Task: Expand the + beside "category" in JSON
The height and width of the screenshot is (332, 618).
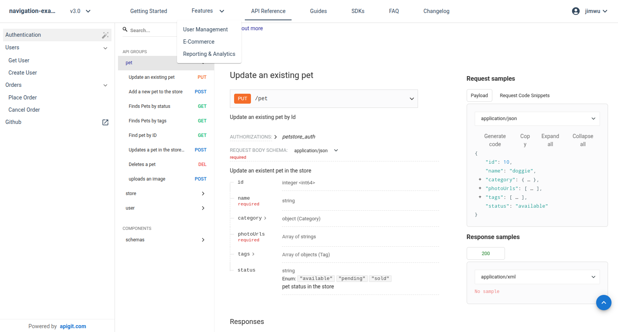Action: pyautogui.click(x=480, y=179)
